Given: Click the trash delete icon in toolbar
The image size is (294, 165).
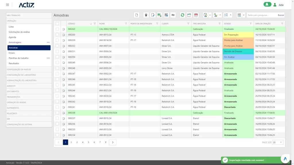Looking at the screenshot, I should (146, 15).
